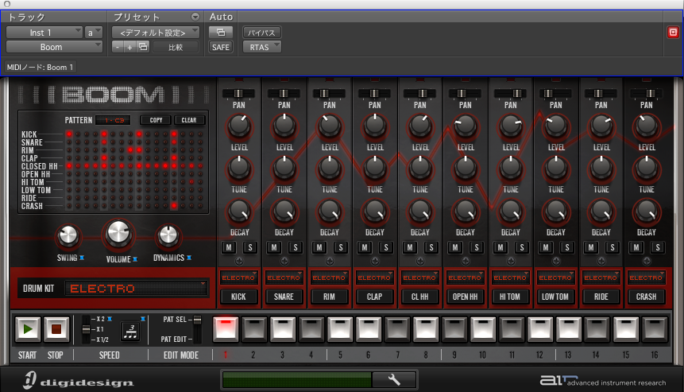This screenshot has width=684, height=392.
Task: Click the master VOLUME knob
Action: pyautogui.click(x=118, y=234)
